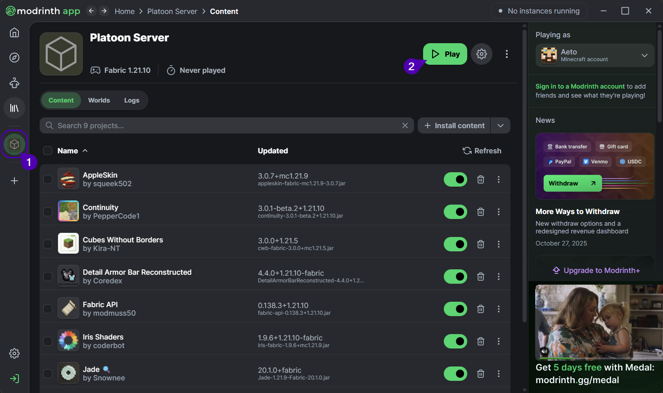The height and width of the screenshot is (393, 663).
Task: Click the sign-in icon at sidebar bottom
Action: [x=14, y=379]
